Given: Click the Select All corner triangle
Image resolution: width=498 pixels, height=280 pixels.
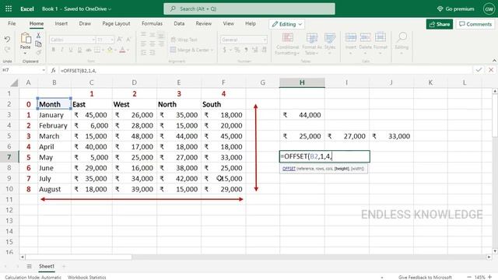Looking at the screenshot, I should (14, 83).
